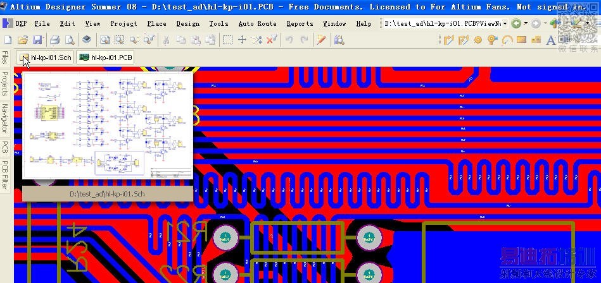
Task: Go forward with the grey arrow button
Action: point(536,24)
